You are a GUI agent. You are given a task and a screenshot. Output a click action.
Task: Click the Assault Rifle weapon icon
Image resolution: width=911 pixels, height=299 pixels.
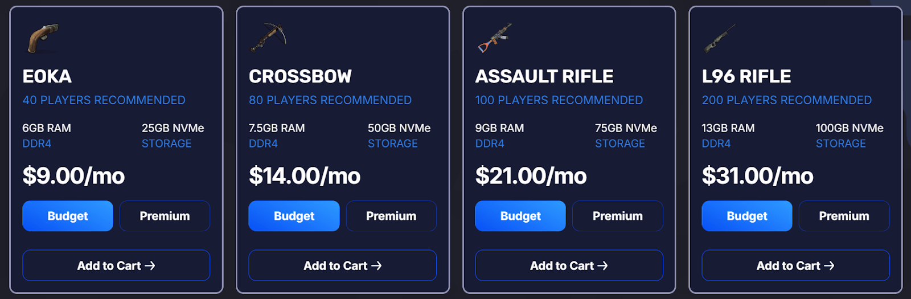pos(494,38)
